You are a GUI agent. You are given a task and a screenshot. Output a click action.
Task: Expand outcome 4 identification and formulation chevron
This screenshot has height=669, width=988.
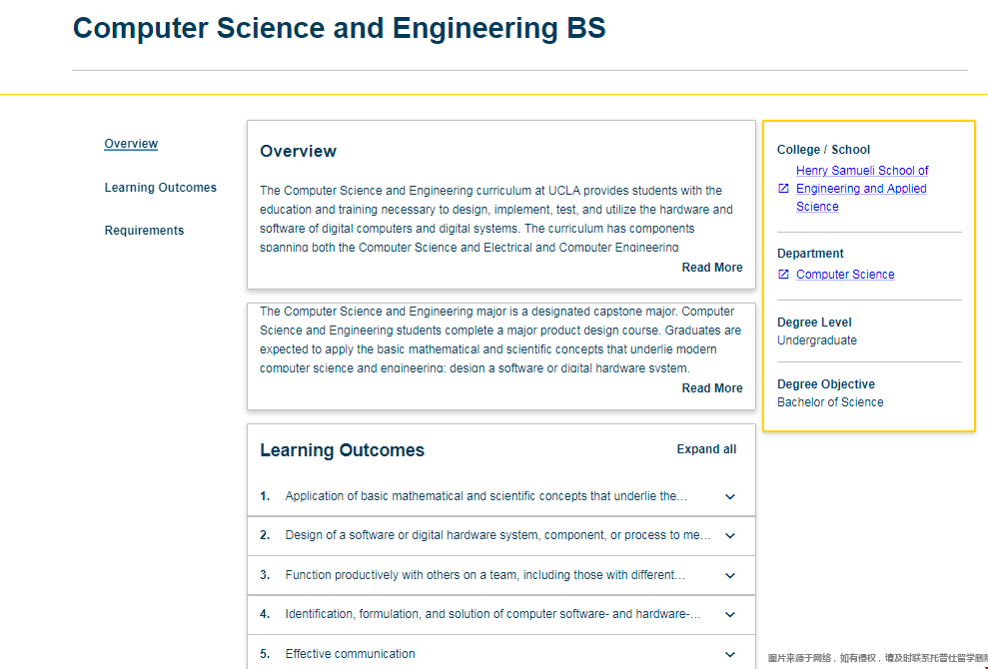730,614
